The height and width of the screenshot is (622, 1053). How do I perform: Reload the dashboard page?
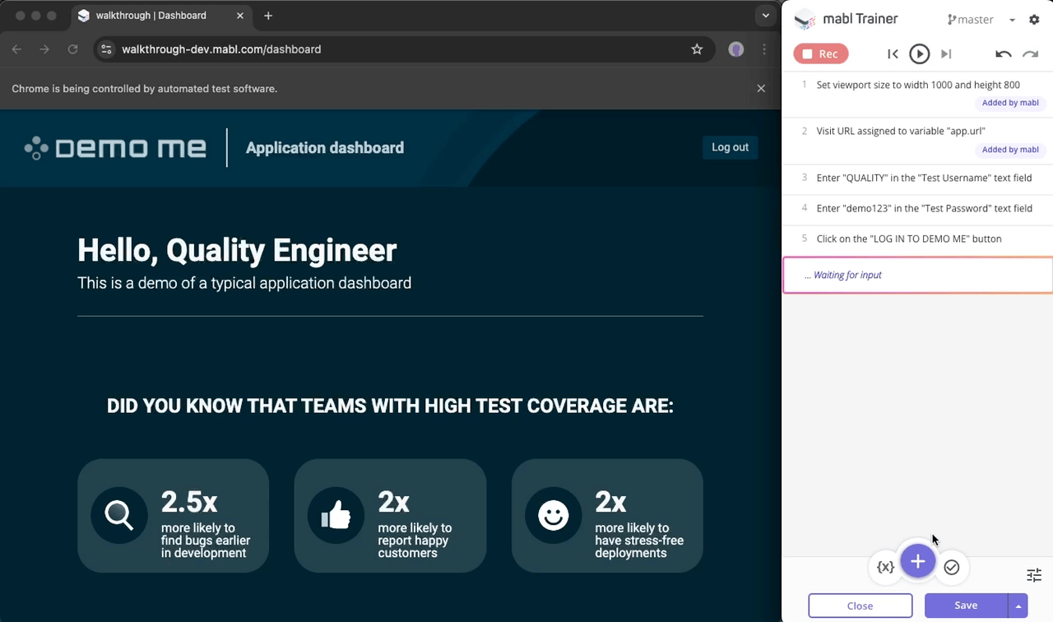click(72, 49)
